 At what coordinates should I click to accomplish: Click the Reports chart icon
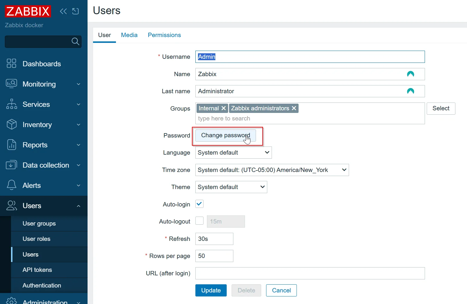[12, 144]
